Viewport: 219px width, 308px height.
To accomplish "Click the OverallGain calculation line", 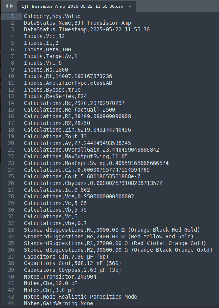I will point(91,150).
